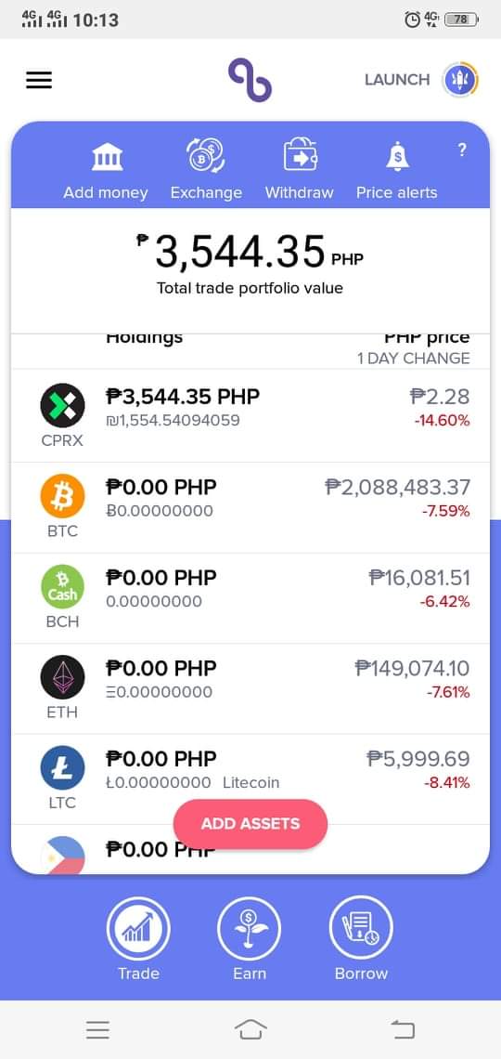
Task: Open Price alerts bell icon
Action: pos(397,157)
